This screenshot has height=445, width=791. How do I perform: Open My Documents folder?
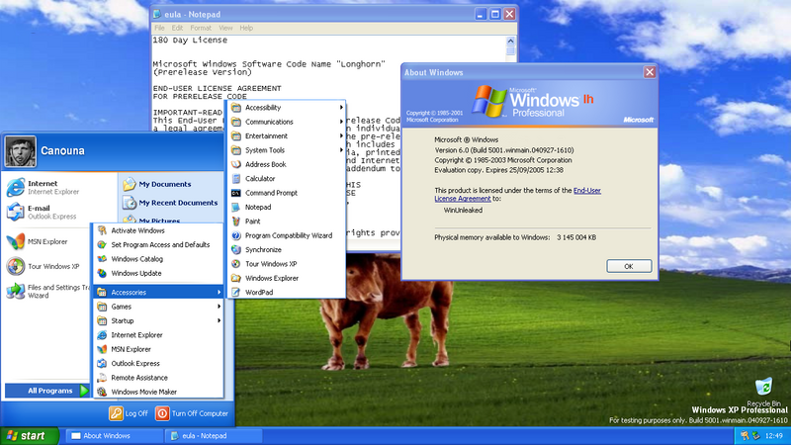[157, 184]
